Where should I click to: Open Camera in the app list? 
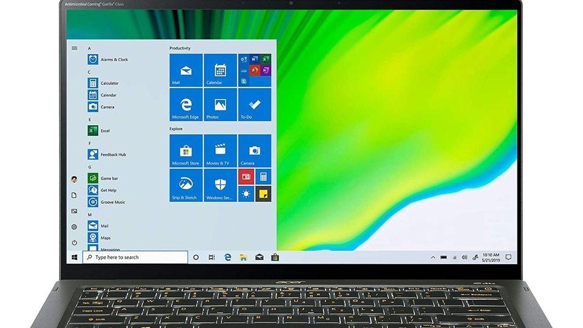[101, 107]
